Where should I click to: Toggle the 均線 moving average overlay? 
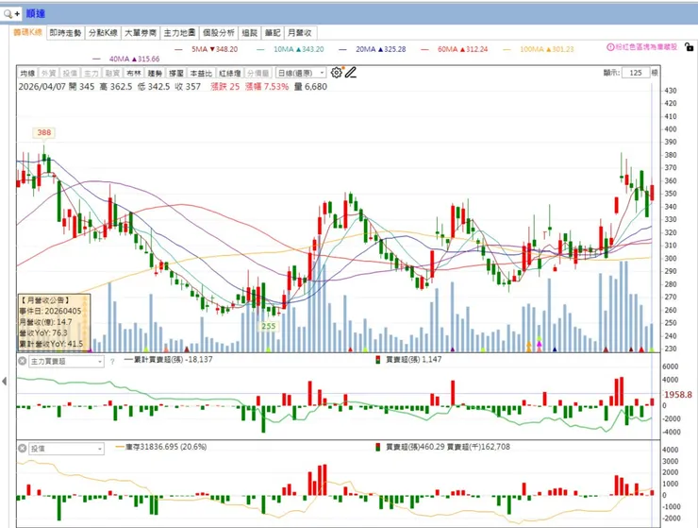click(27, 73)
